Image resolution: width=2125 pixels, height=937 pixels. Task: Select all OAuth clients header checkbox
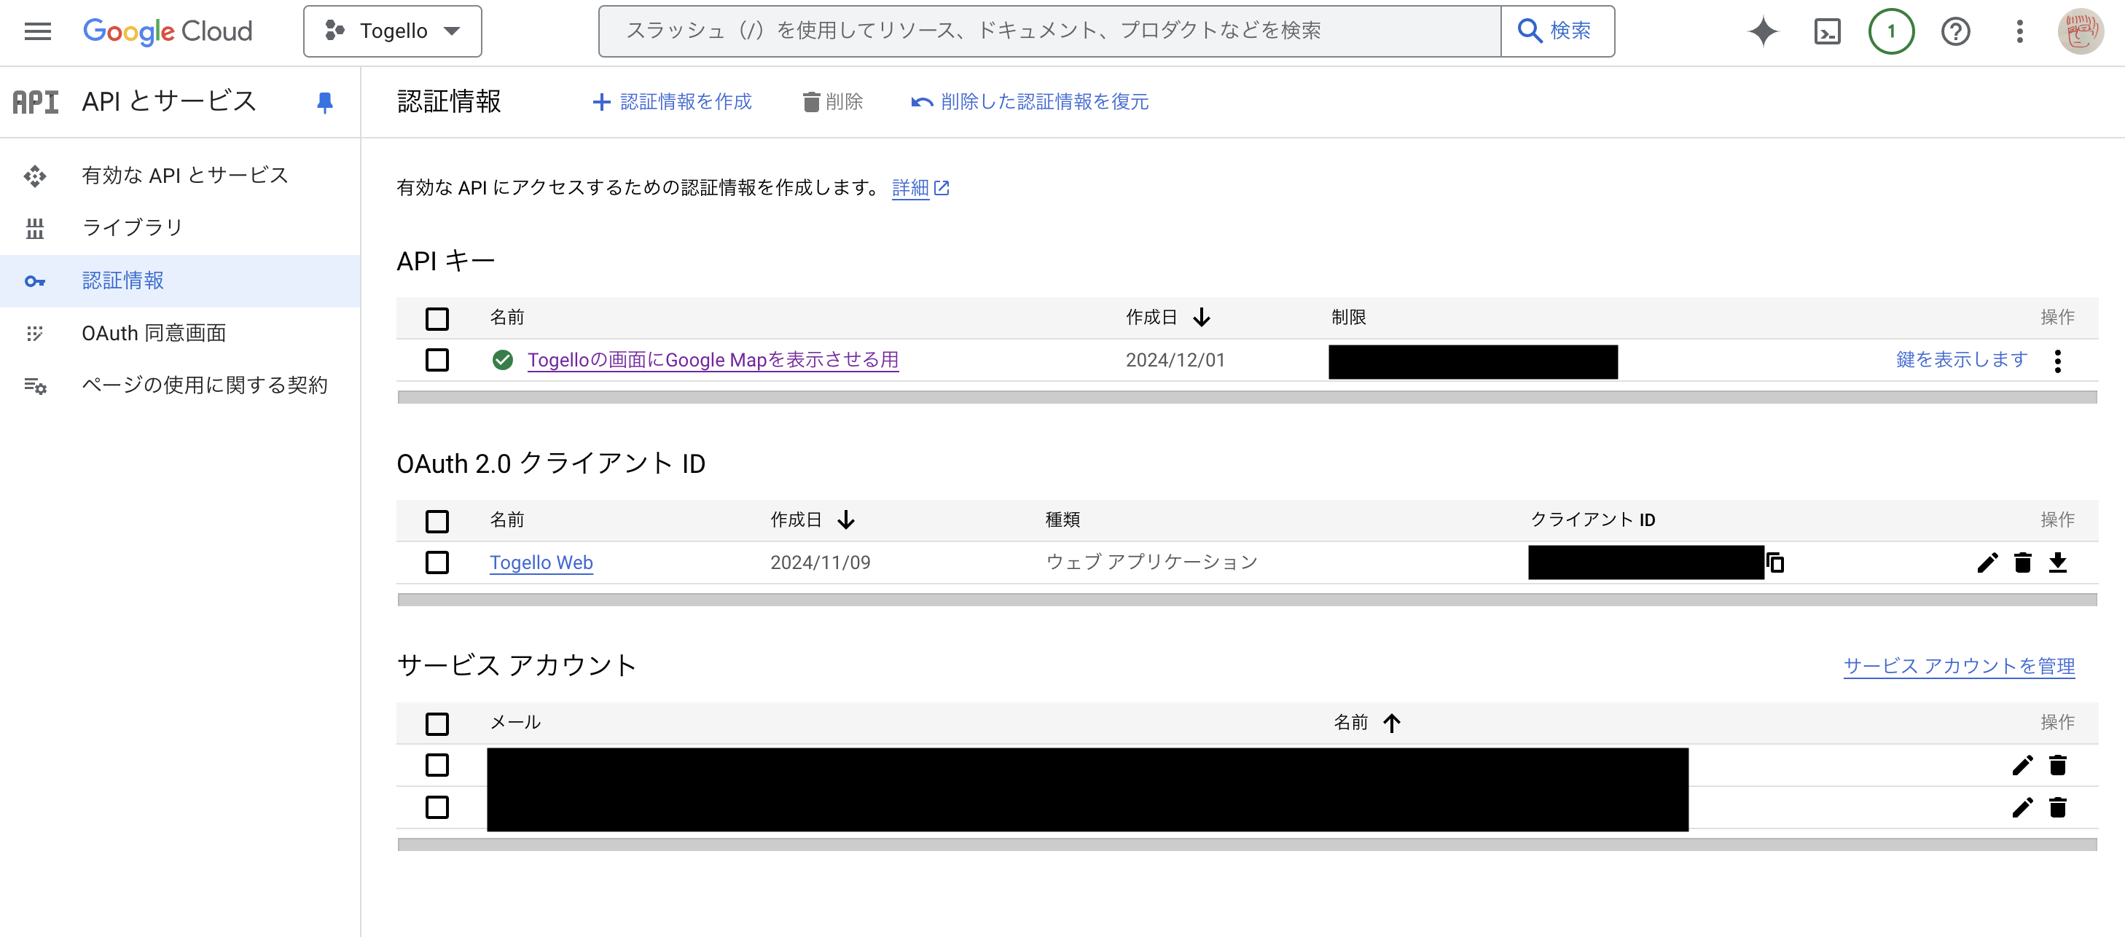[437, 521]
